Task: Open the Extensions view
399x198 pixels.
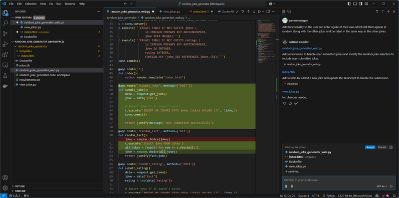Action: 5,55
